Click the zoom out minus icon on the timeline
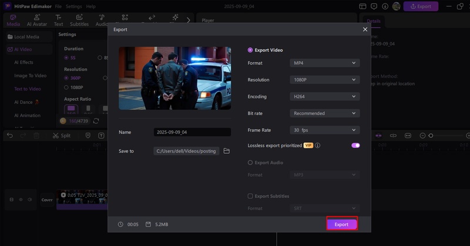 click(422, 136)
